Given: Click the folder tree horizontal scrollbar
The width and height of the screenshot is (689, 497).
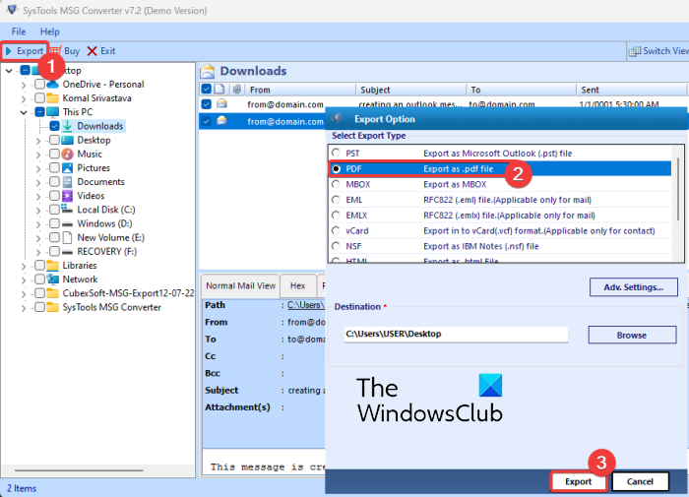Looking at the screenshot, I should pyautogui.click(x=79, y=470).
